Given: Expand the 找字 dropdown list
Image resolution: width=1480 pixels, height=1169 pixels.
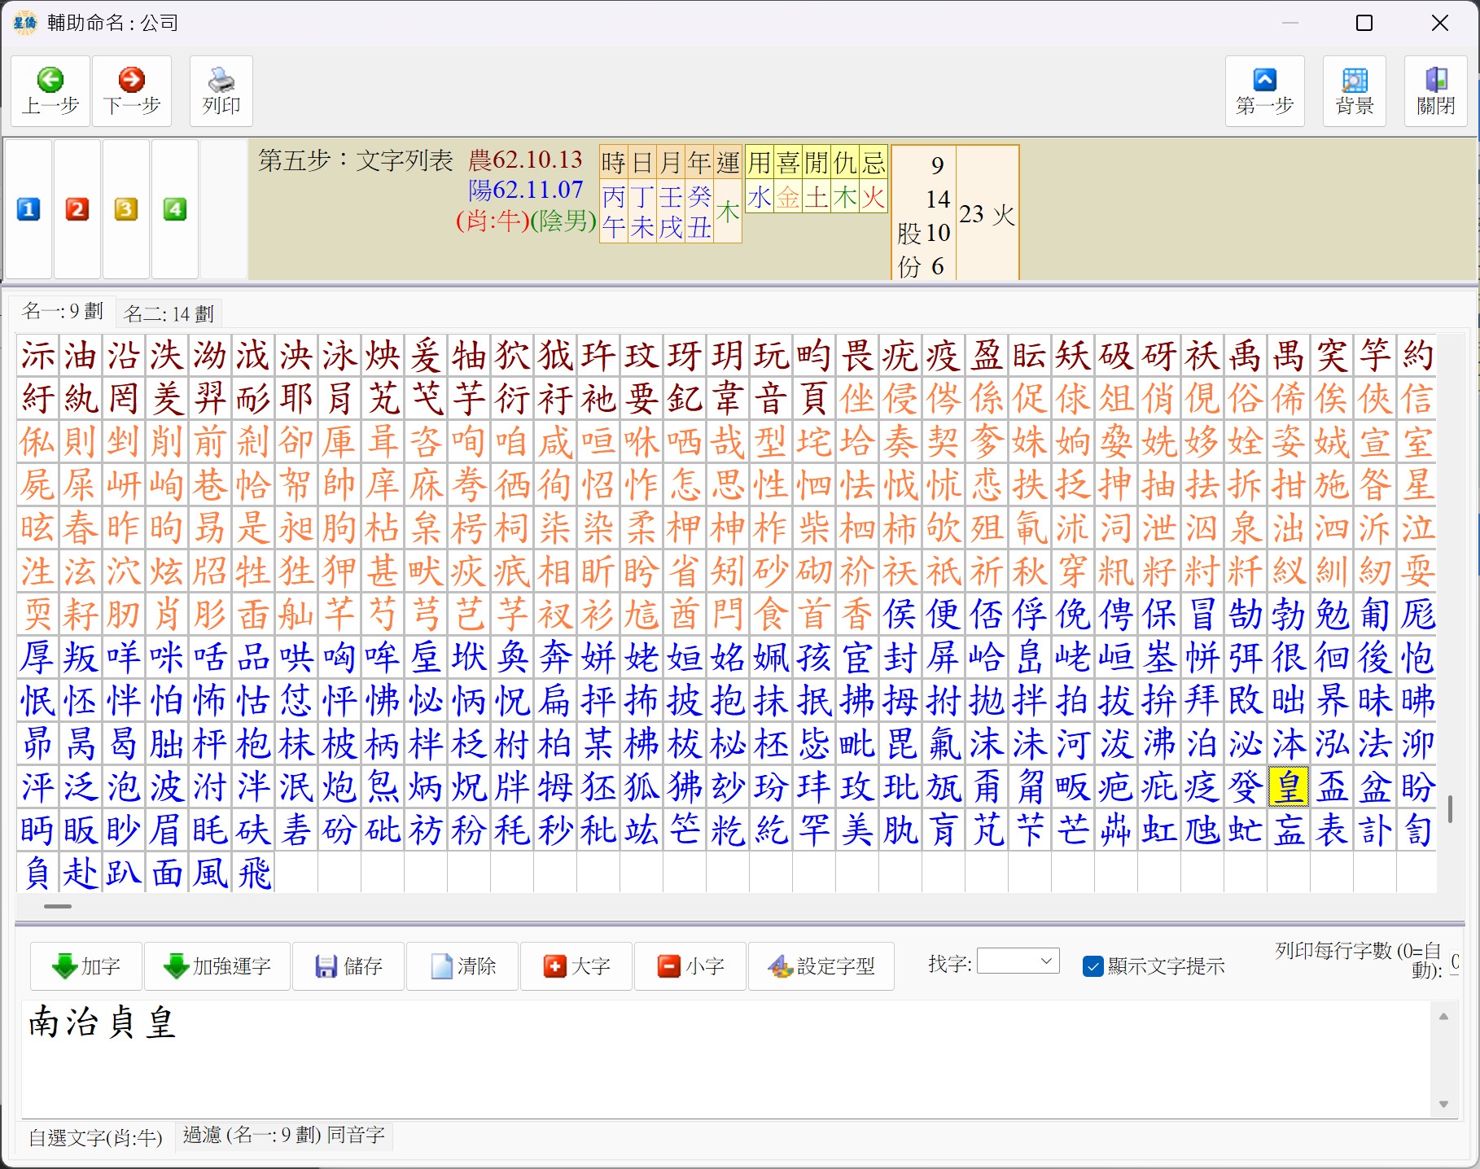Looking at the screenshot, I should pos(1047,961).
